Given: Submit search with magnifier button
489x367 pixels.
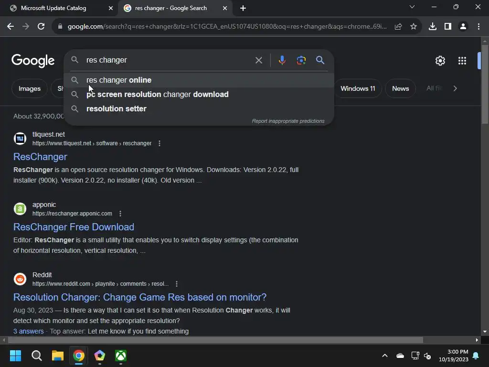Looking at the screenshot, I should (x=320, y=60).
